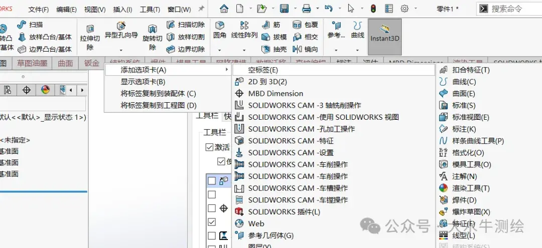
Task: Switch to the 曲面 tab
Action: pyautogui.click(x=65, y=63)
